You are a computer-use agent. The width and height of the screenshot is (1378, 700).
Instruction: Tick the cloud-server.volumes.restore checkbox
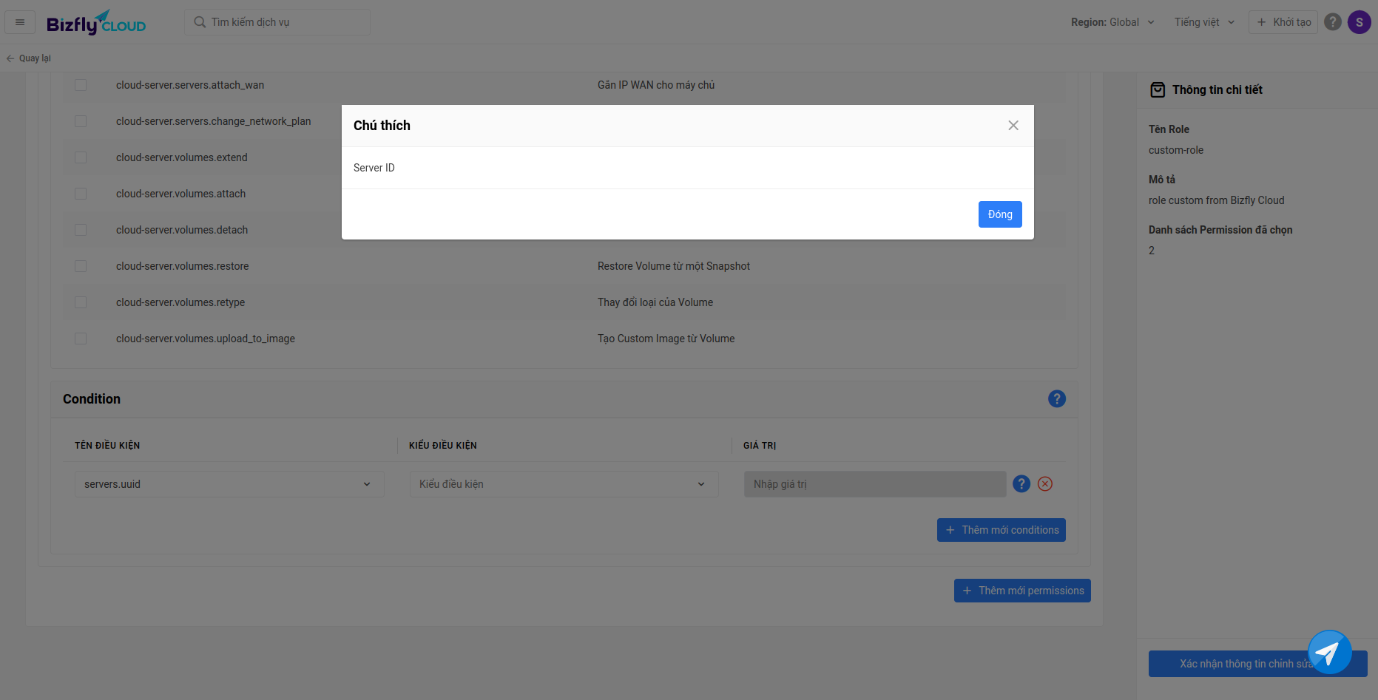tap(81, 266)
